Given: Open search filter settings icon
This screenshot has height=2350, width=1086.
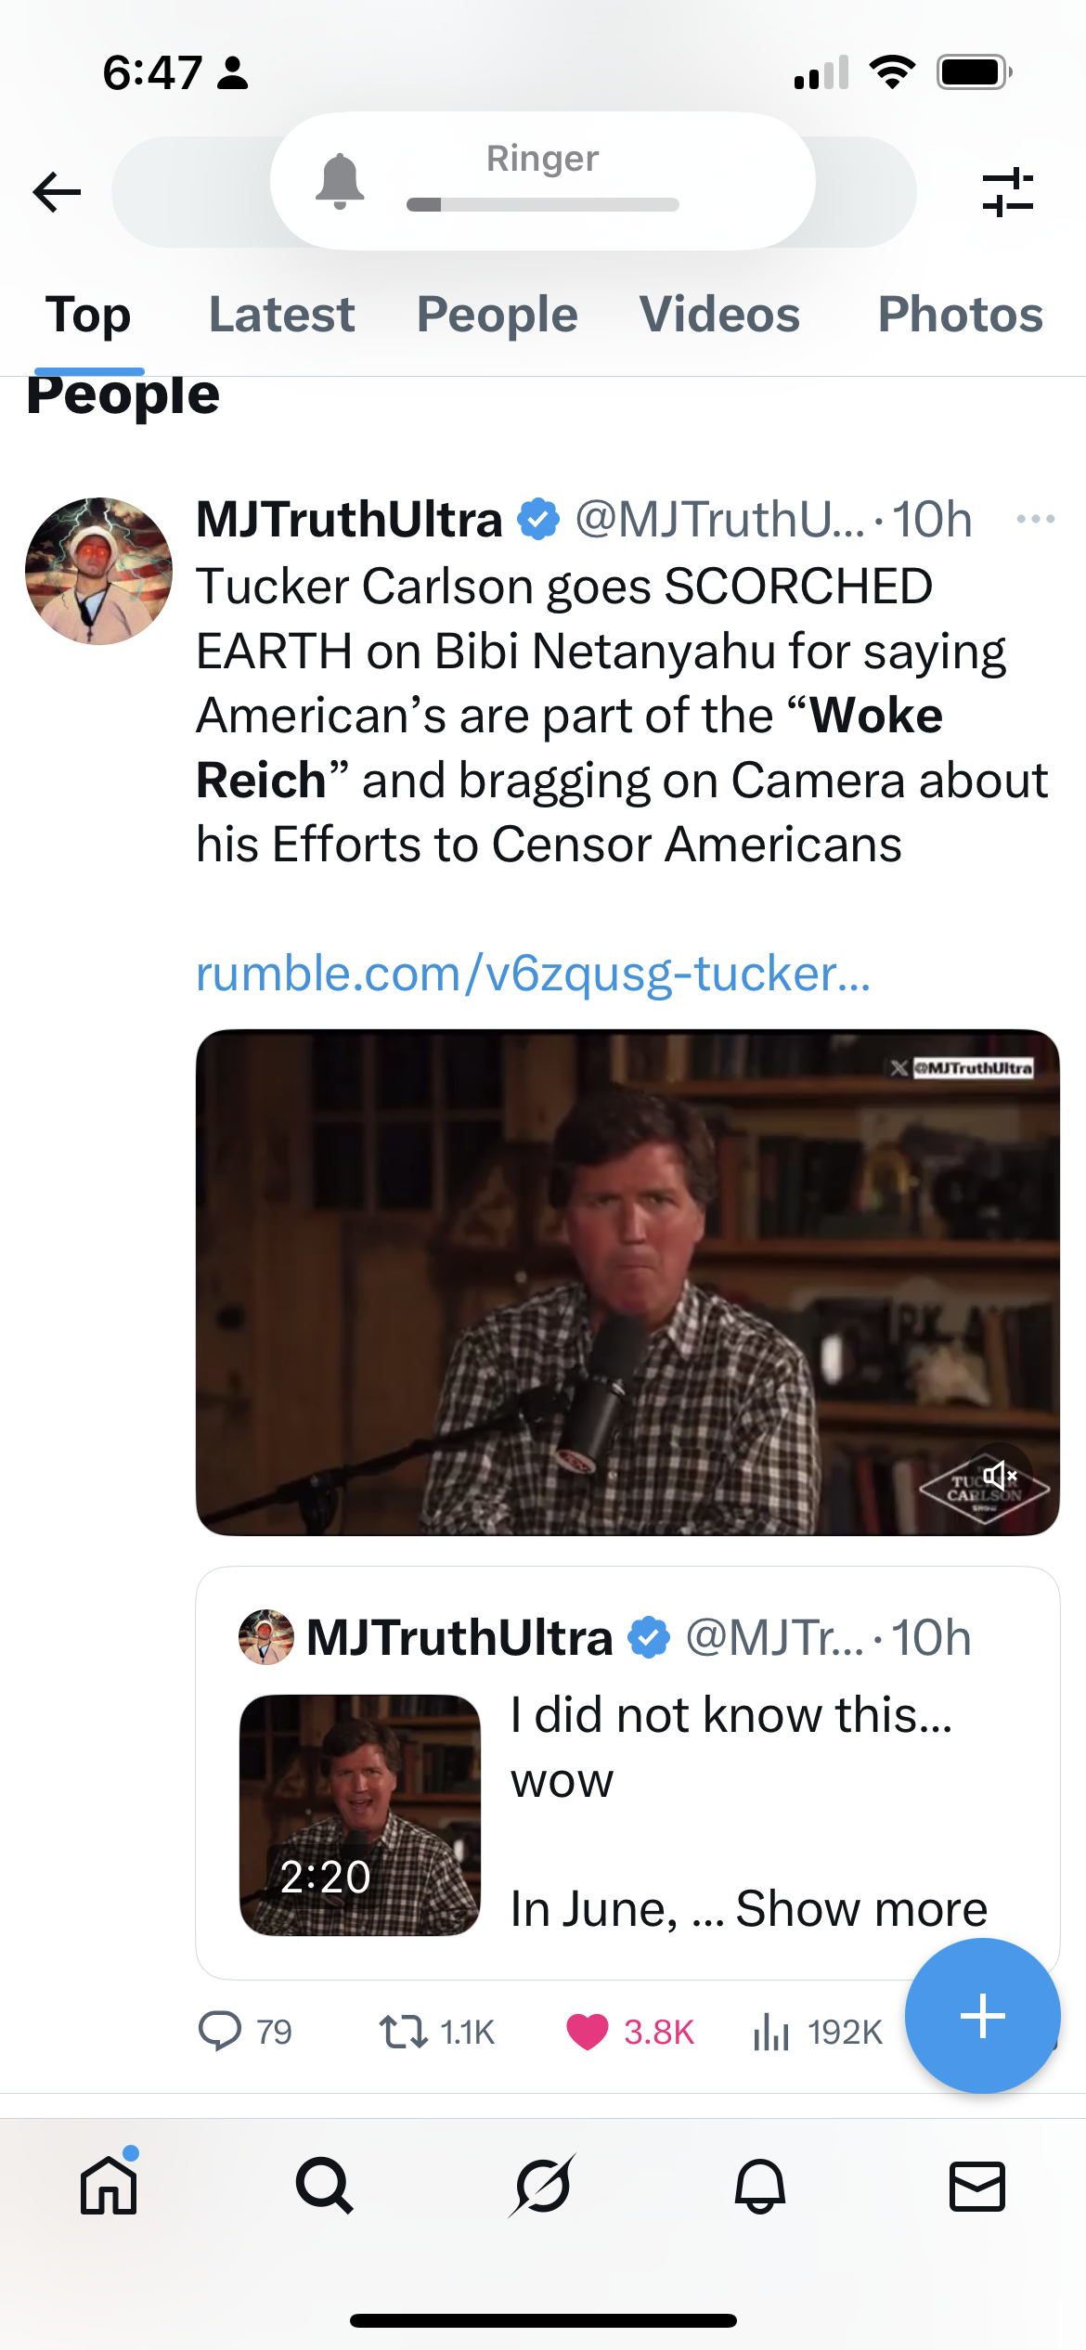Looking at the screenshot, I should (x=1008, y=192).
